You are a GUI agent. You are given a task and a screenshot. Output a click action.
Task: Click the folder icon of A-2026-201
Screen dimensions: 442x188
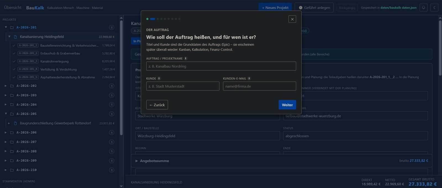[x=12, y=27]
